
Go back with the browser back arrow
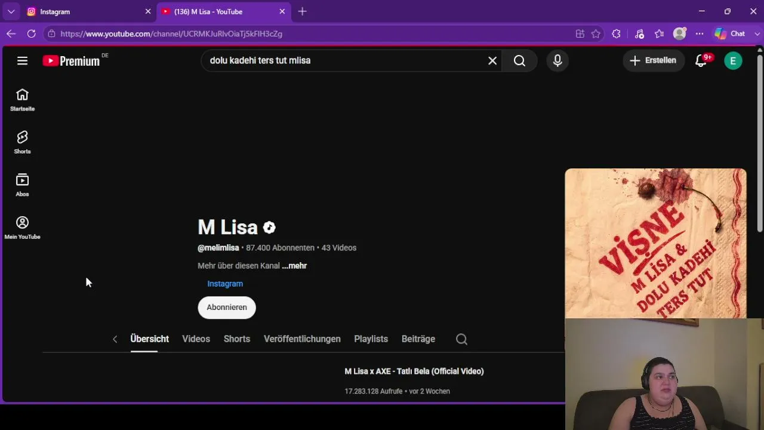[x=11, y=34]
